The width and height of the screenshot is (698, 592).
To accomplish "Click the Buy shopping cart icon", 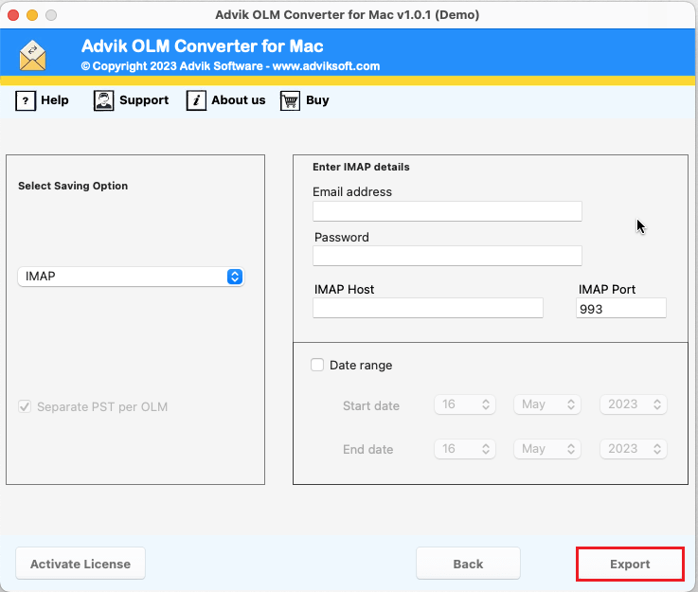I will coord(290,100).
